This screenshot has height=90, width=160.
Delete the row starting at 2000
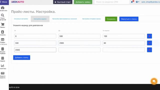pos(149,50)
